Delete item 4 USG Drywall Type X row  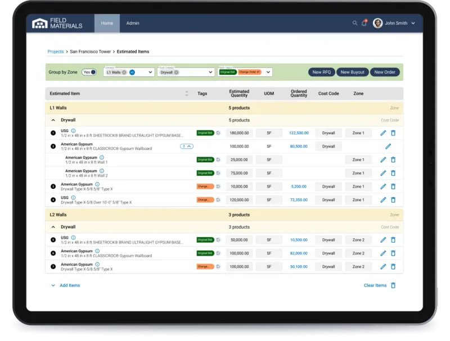(393, 200)
